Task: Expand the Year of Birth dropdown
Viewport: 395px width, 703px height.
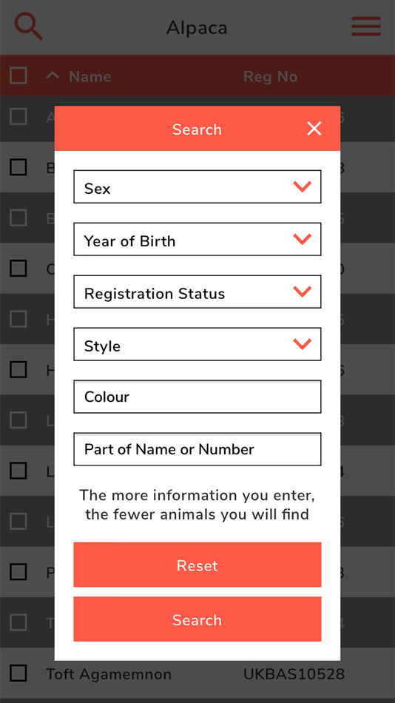Action: tap(197, 239)
